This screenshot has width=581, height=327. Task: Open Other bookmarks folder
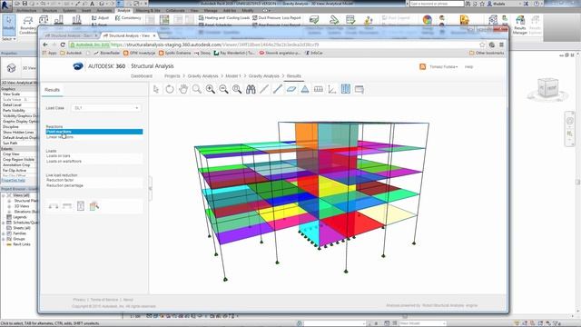[487, 53]
